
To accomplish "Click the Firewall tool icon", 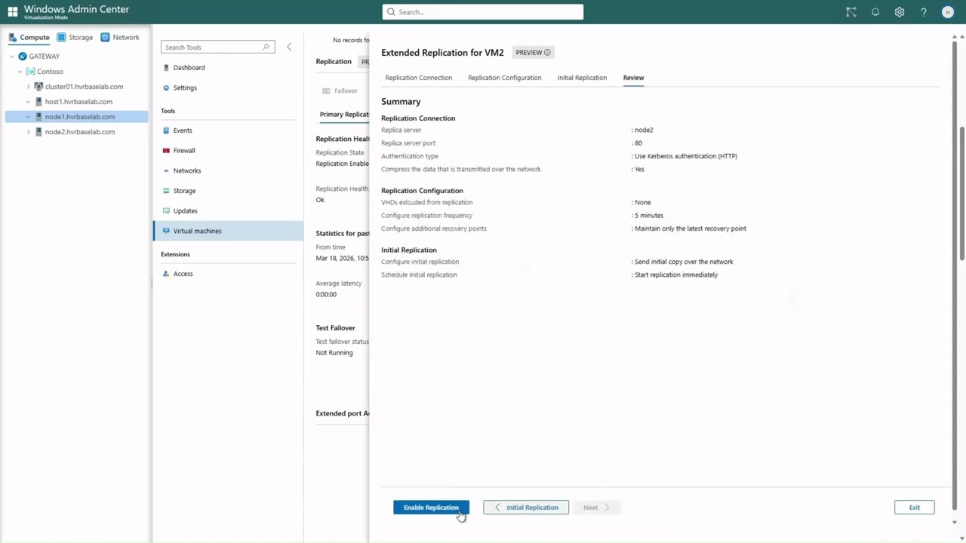I will pos(167,150).
